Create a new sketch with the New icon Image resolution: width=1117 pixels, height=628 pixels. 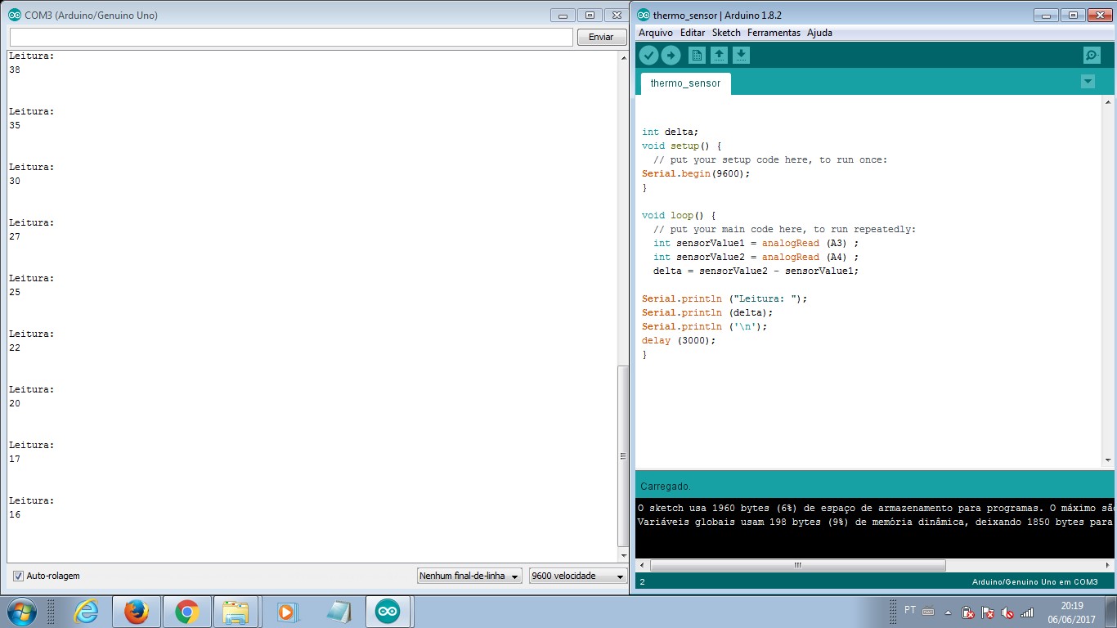click(697, 55)
